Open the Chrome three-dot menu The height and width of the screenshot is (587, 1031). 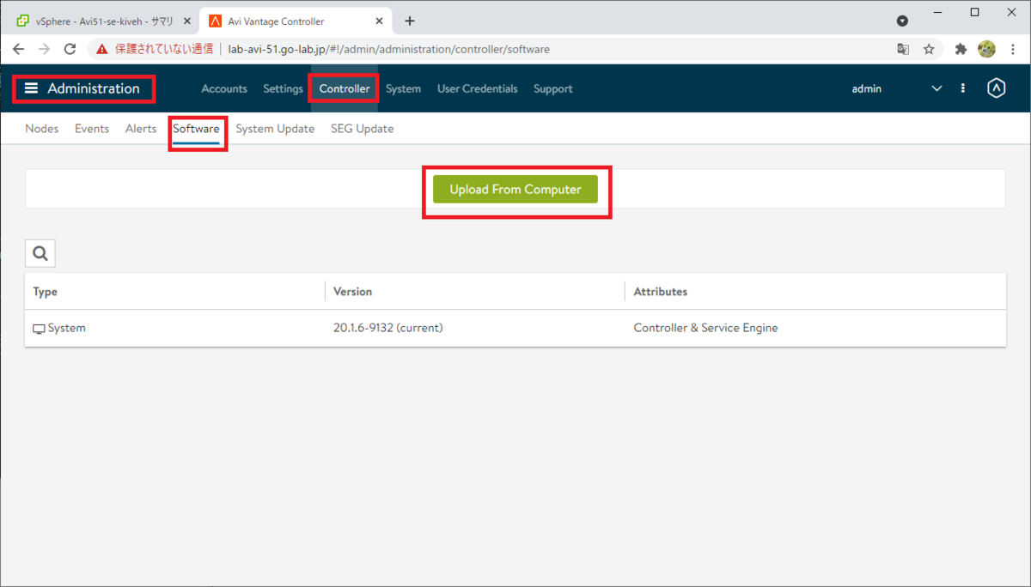pos(1012,49)
